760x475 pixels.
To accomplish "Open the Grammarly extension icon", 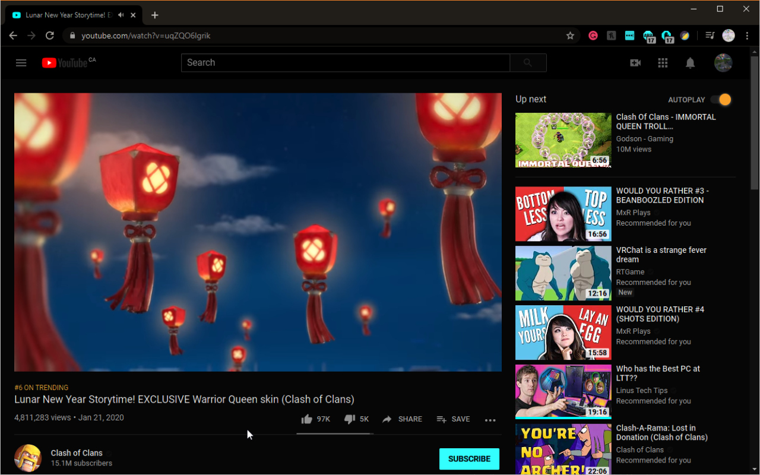I will point(593,36).
